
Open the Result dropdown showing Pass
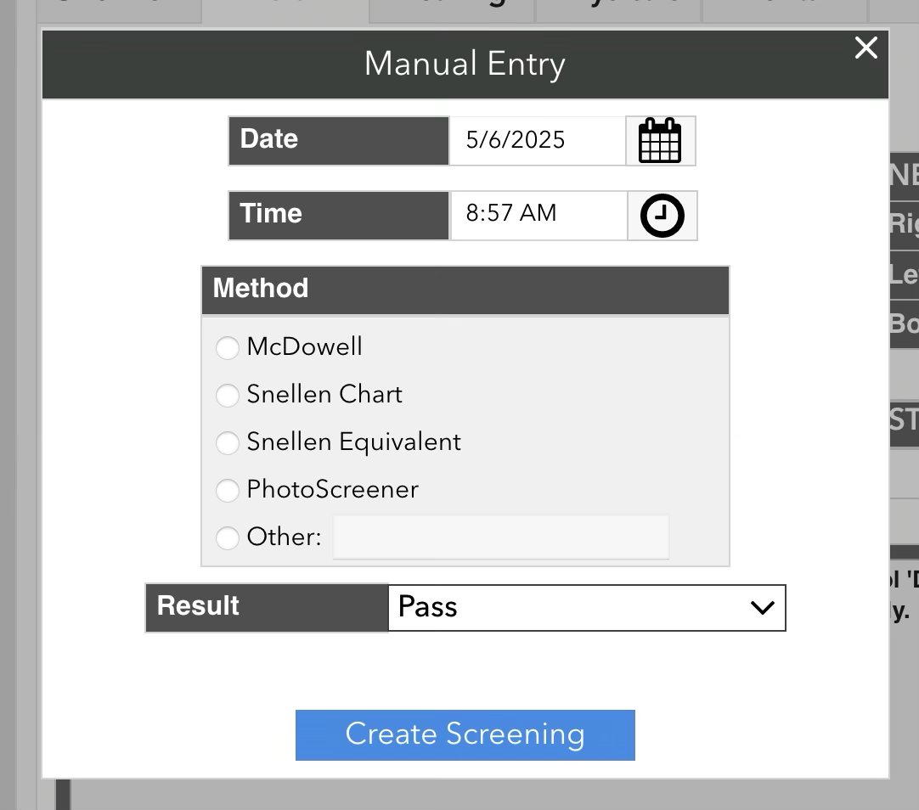pyautogui.click(x=586, y=608)
